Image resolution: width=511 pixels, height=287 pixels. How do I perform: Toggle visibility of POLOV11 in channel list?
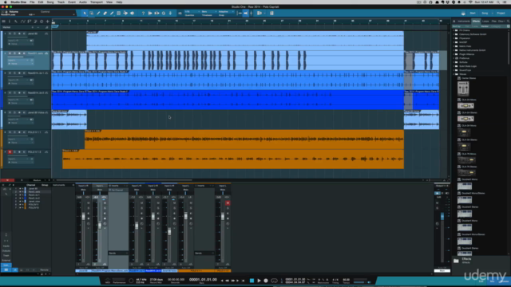[20, 205]
